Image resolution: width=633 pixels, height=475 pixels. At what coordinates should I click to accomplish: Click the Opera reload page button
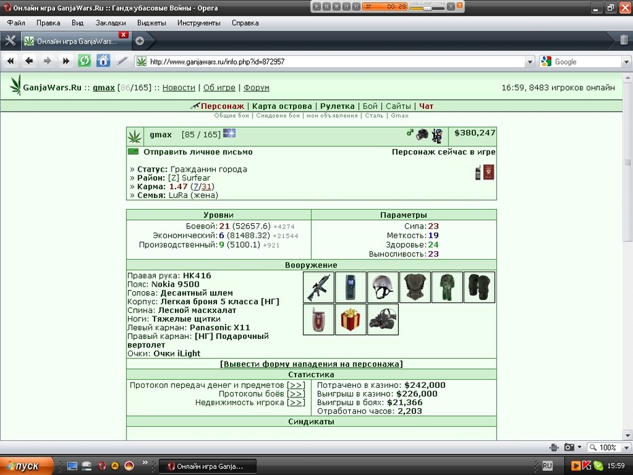(84, 61)
